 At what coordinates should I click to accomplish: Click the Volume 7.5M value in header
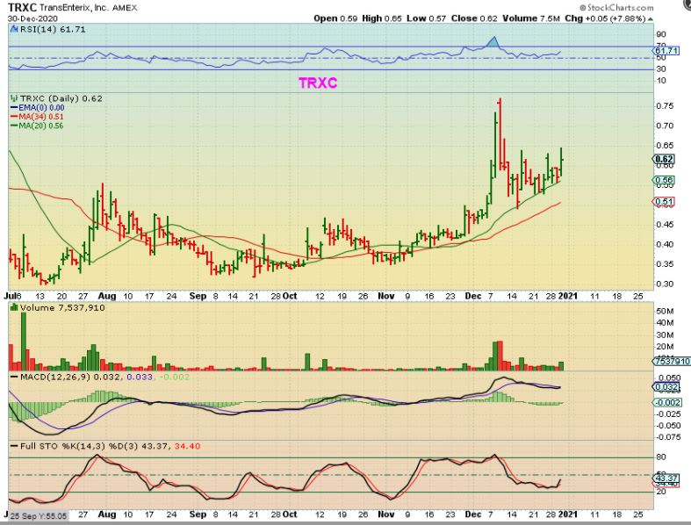(531, 18)
